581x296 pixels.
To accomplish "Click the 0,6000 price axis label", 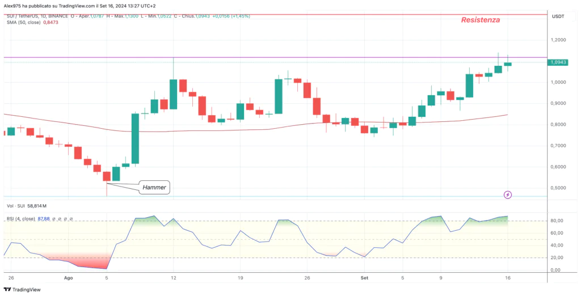I will coord(559,167).
